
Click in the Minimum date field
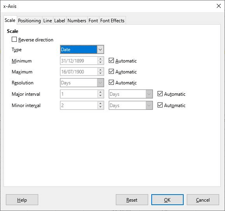pos(79,61)
